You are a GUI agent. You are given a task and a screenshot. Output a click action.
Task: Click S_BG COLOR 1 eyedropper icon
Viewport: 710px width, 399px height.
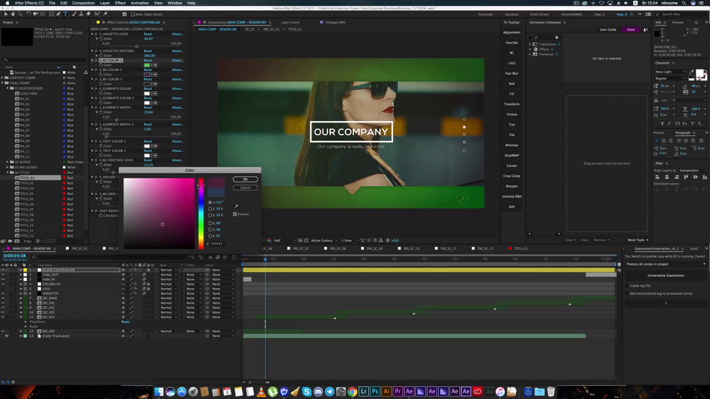point(155,65)
